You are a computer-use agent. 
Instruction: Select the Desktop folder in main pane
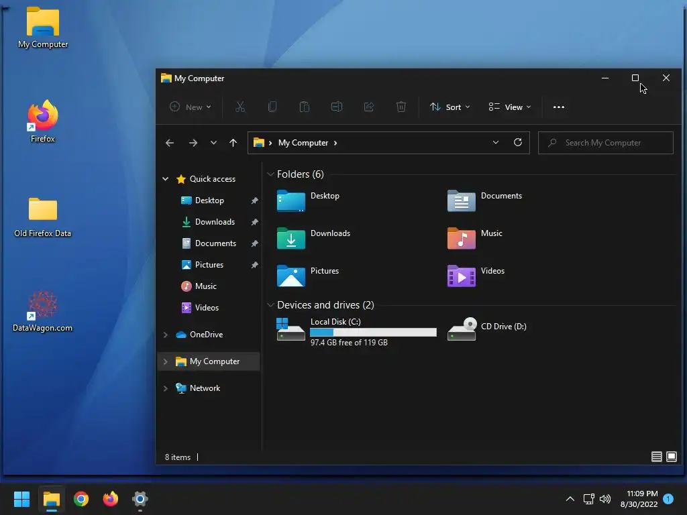pyautogui.click(x=308, y=201)
